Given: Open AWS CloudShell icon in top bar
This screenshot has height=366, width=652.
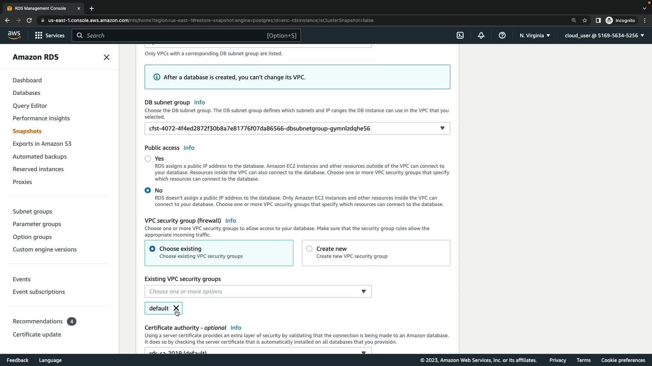Looking at the screenshot, I should pos(460,35).
